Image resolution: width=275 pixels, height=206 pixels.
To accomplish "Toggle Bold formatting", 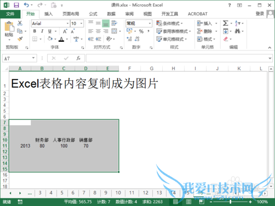I will pos(35,31).
